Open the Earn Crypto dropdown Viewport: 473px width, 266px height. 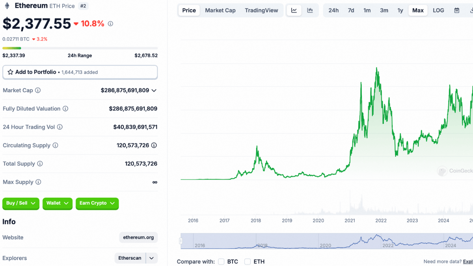click(x=97, y=203)
